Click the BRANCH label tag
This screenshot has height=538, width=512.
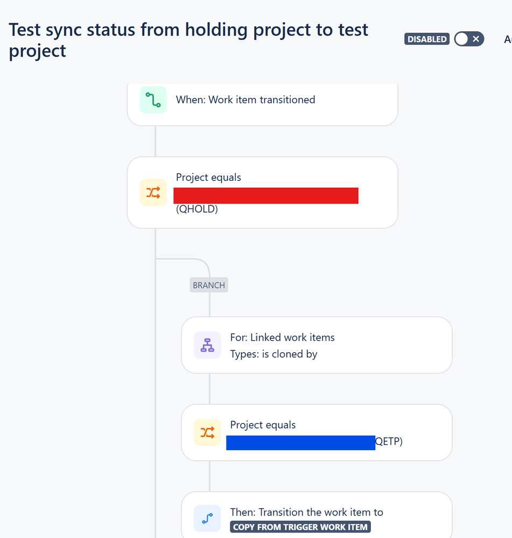[x=209, y=285]
